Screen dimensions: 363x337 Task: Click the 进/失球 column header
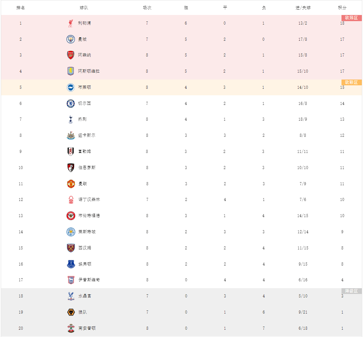(303, 8)
